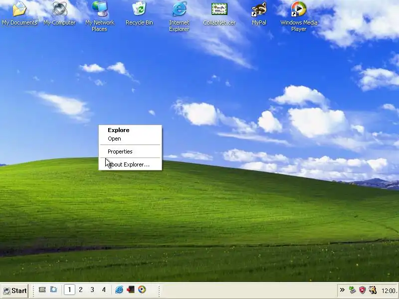Open the Start menu

[x=15, y=291]
